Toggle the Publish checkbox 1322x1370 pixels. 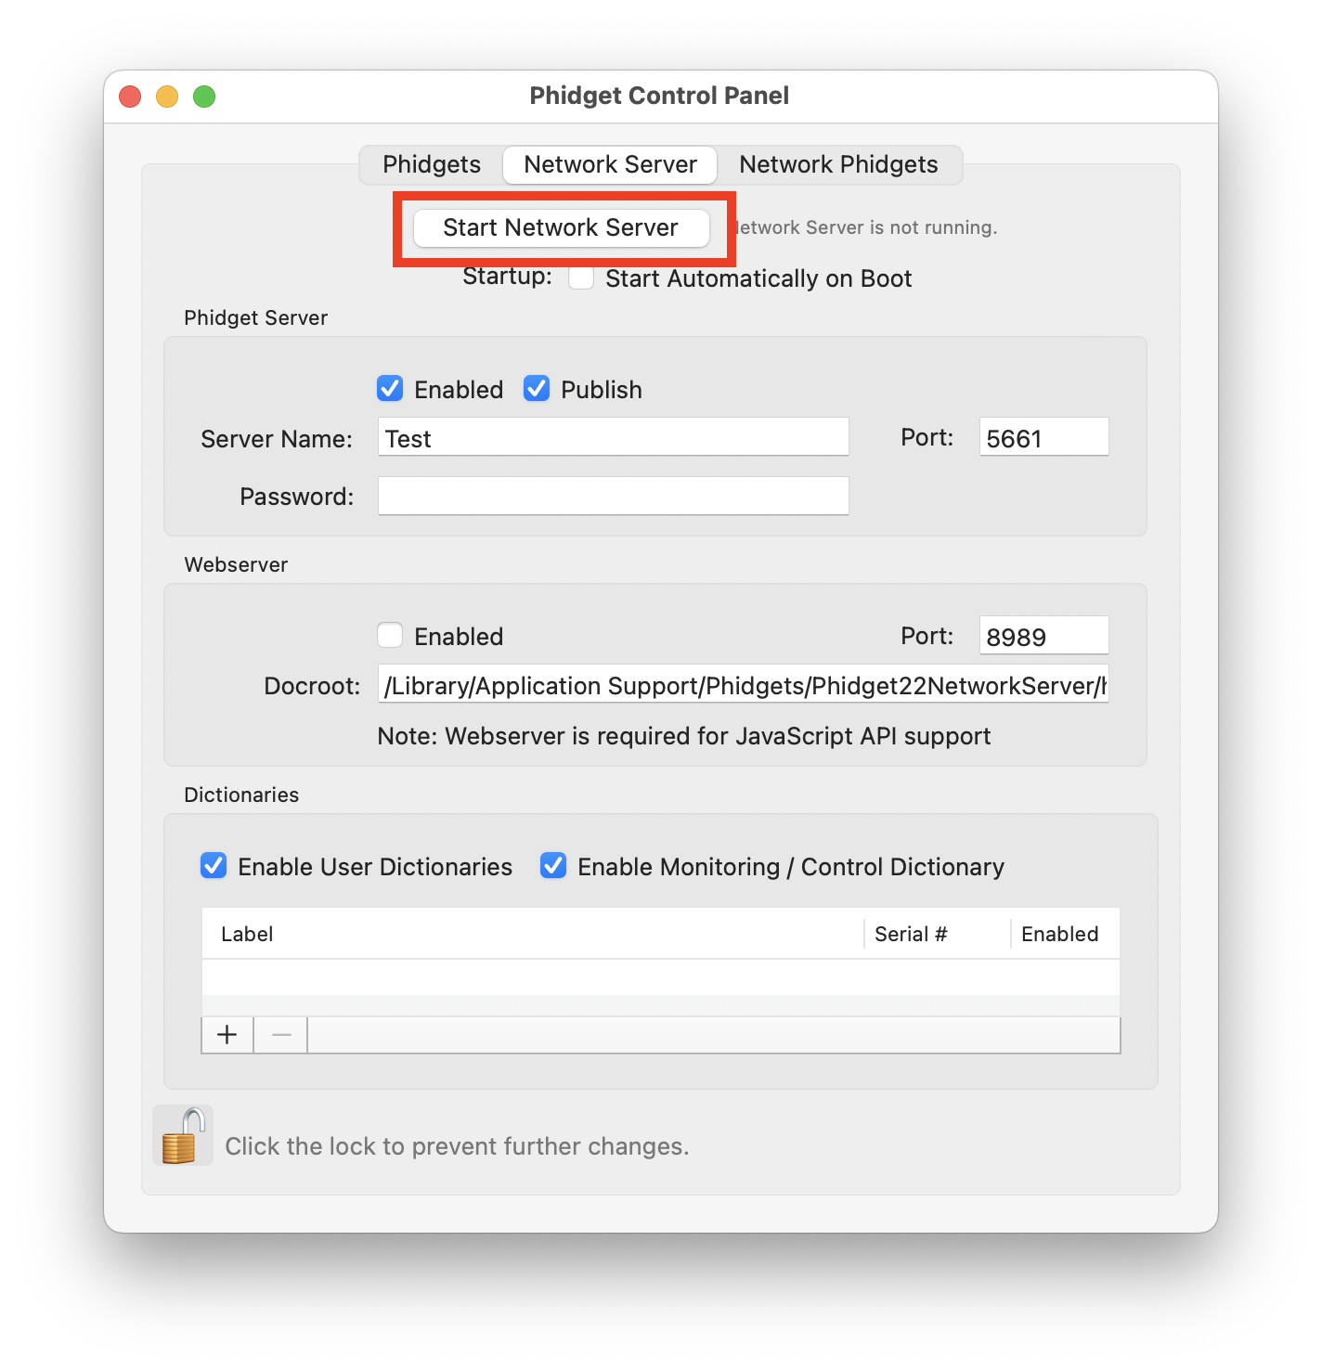pos(537,388)
